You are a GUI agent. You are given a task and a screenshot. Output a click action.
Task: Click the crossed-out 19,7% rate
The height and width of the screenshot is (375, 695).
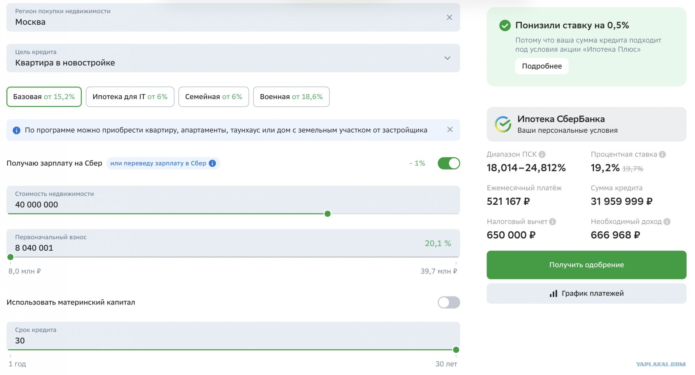[x=632, y=169]
